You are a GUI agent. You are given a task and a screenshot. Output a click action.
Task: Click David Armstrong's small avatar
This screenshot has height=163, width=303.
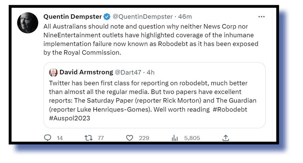[x=53, y=72]
